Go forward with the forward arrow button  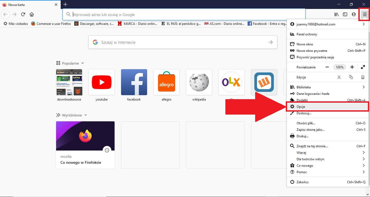tap(14, 15)
